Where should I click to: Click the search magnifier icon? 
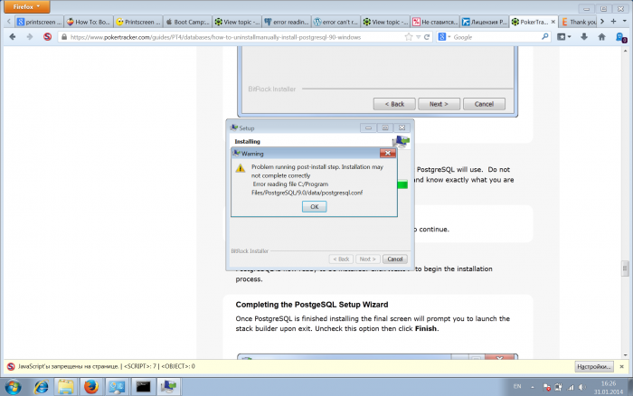click(544, 37)
